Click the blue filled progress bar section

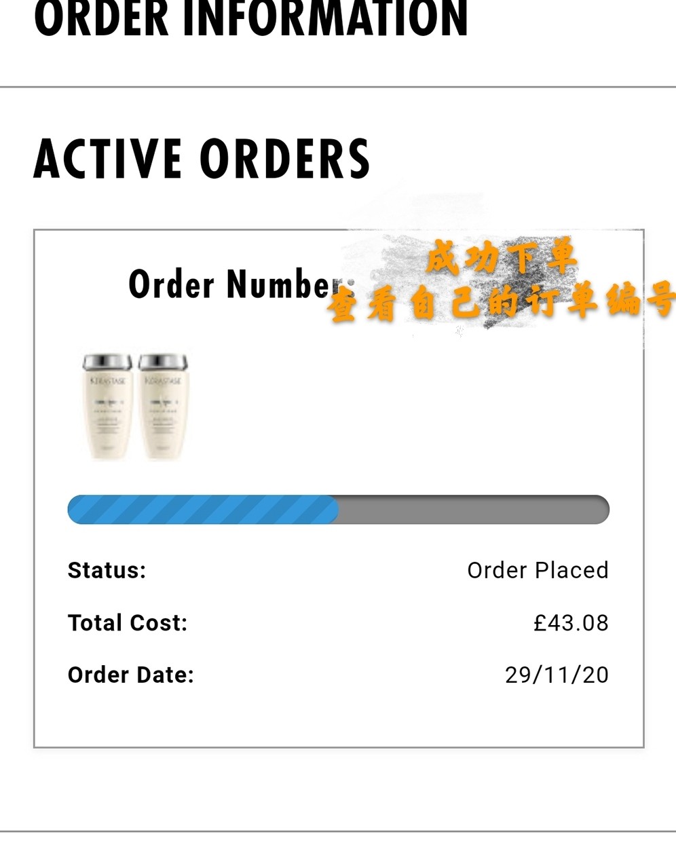click(203, 510)
